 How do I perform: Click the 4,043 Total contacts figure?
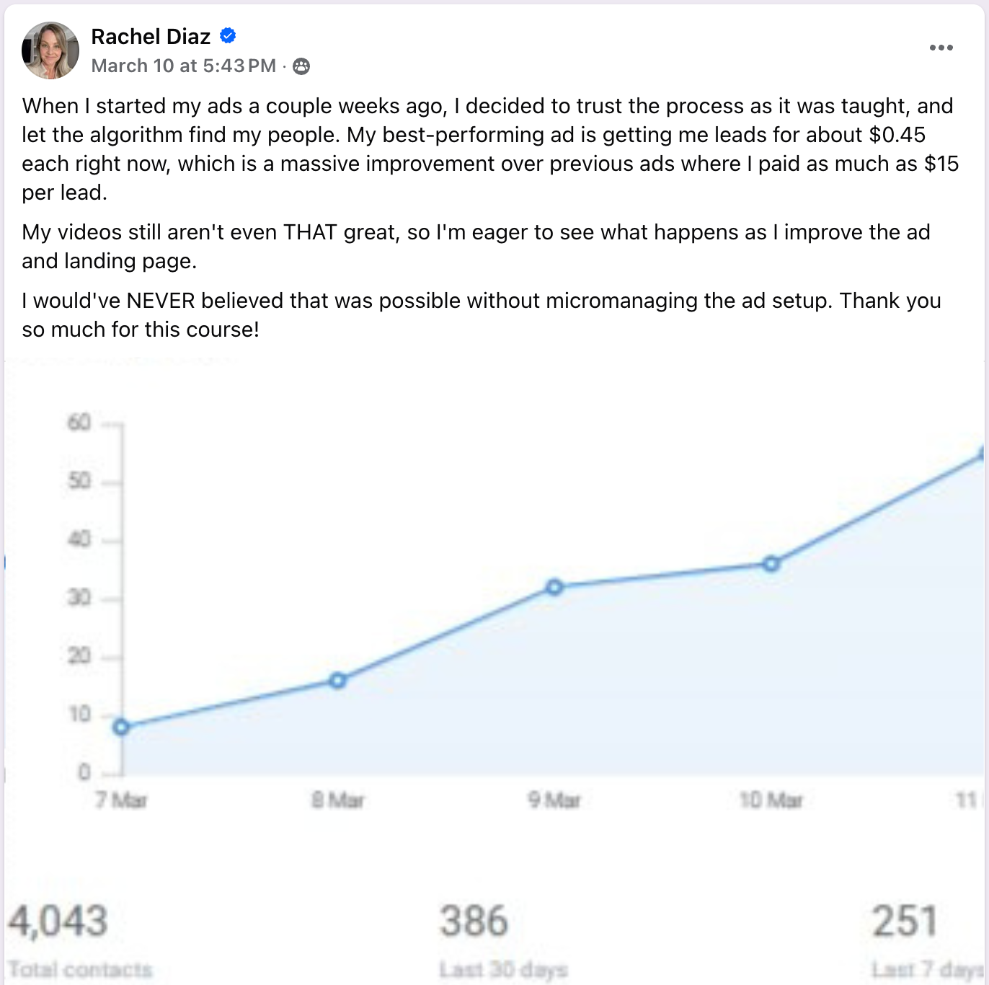tap(58, 921)
